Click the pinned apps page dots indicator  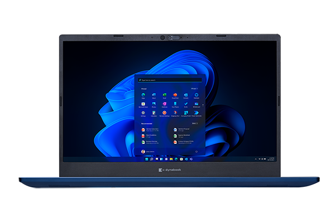coord(203,105)
